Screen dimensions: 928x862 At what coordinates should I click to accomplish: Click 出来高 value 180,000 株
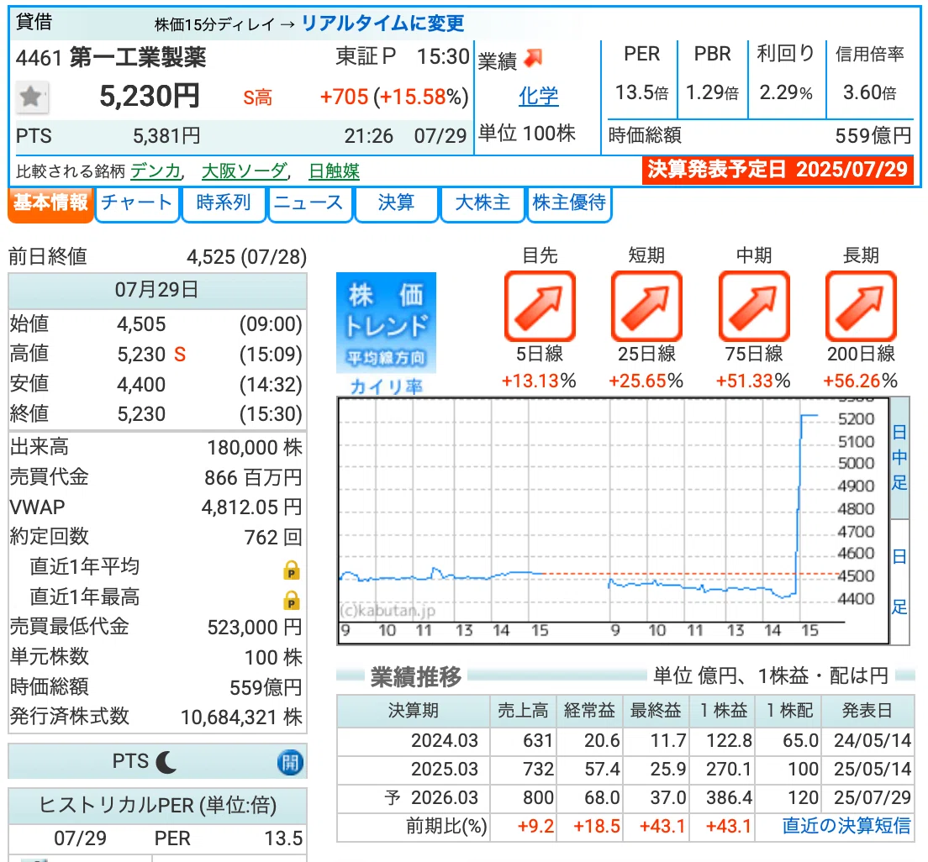(255, 447)
